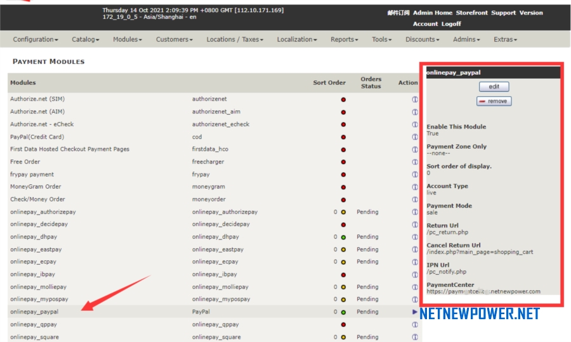Screen dimensions: 571x342
Task: Click info icon for frypay payment row
Action: [415, 174]
